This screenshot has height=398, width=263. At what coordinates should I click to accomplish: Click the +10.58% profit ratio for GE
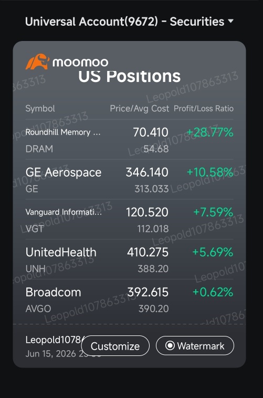(x=210, y=172)
